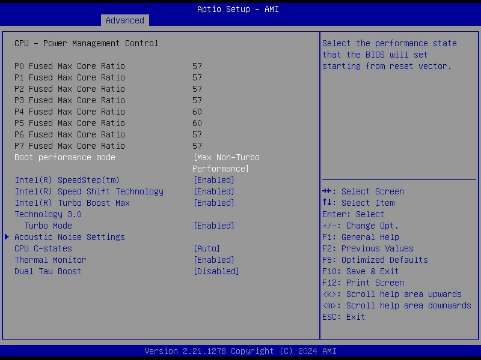
Task: Click the arrow beside Acoustic Noise Settings
Action: [x=7, y=237]
